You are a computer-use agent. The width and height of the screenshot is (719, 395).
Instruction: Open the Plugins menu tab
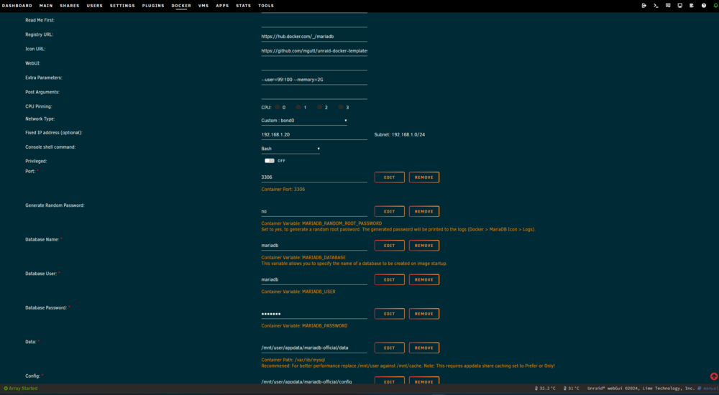(153, 6)
